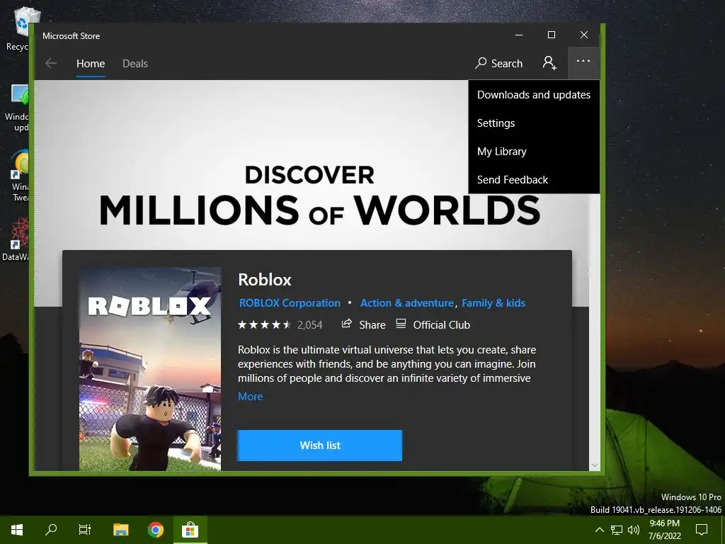Open the sign-in account icon

(x=549, y=63)
